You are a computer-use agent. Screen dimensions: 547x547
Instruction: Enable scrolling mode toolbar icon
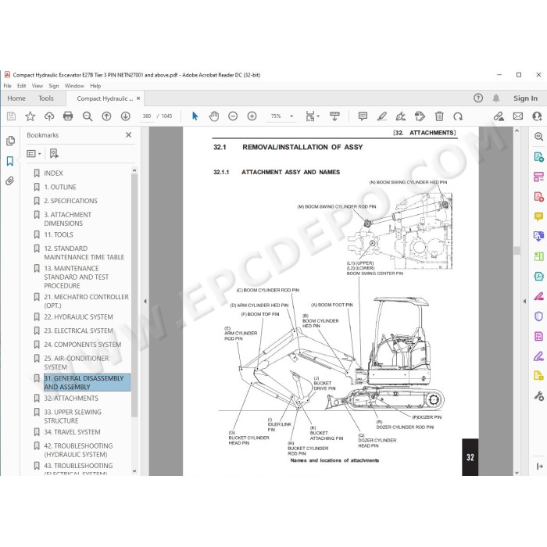tap(334, 116)
